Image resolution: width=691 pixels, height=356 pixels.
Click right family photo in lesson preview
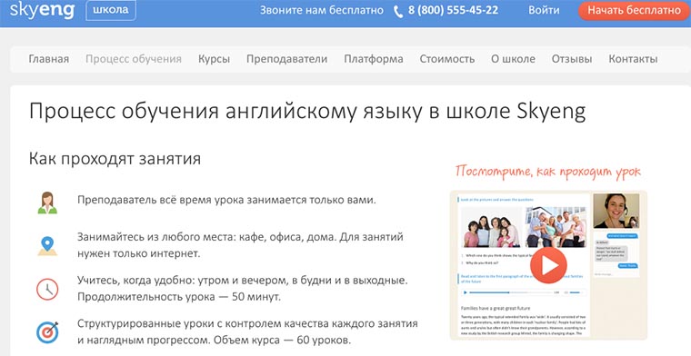(556, 227)
